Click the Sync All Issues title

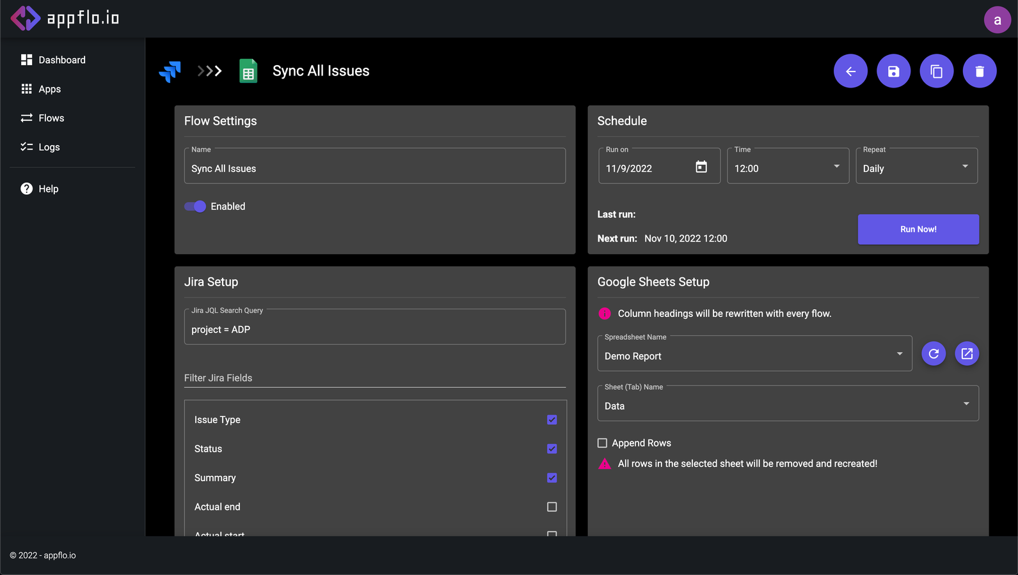point(321,71)
